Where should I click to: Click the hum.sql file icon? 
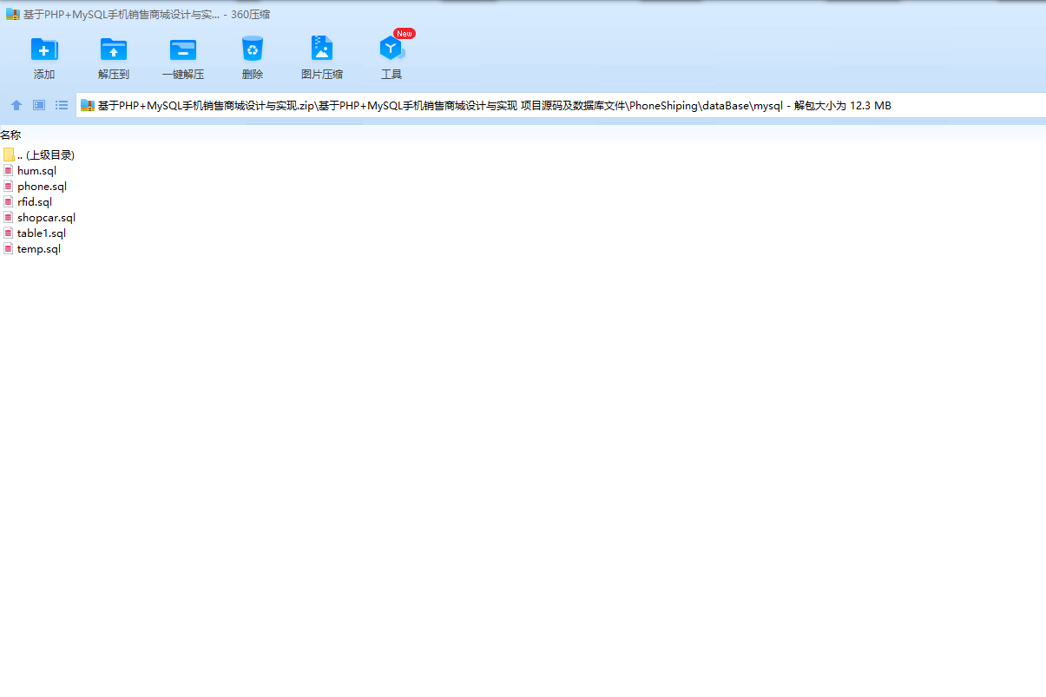point(9,171)
